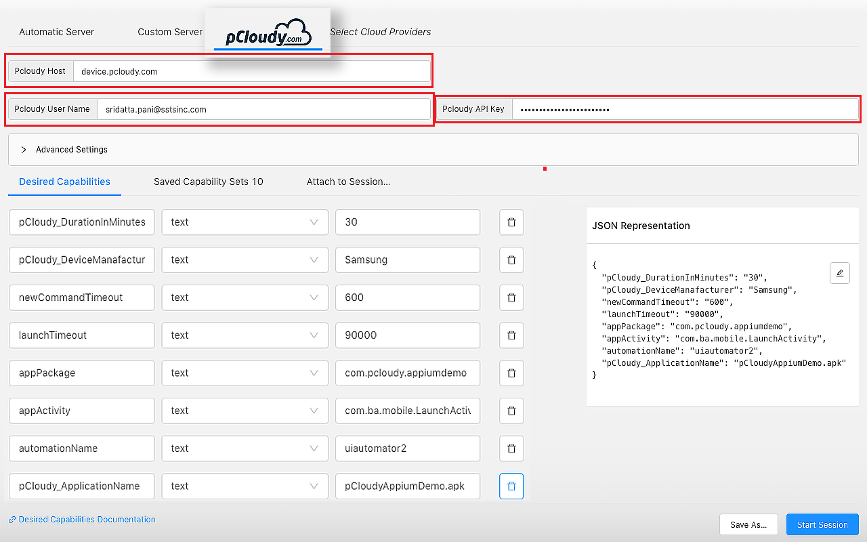The width and height of the screenshot is (867, 542).
Task: Open Saved Capability Sets tab
Action: point(209,182)
